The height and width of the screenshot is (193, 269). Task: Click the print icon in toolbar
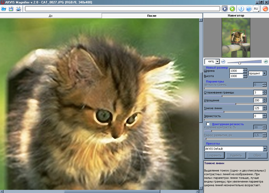(18, 9)
